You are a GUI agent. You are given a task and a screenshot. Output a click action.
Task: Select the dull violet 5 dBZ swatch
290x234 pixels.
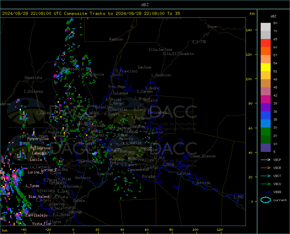pyautogui.click(x=266, y=148)
